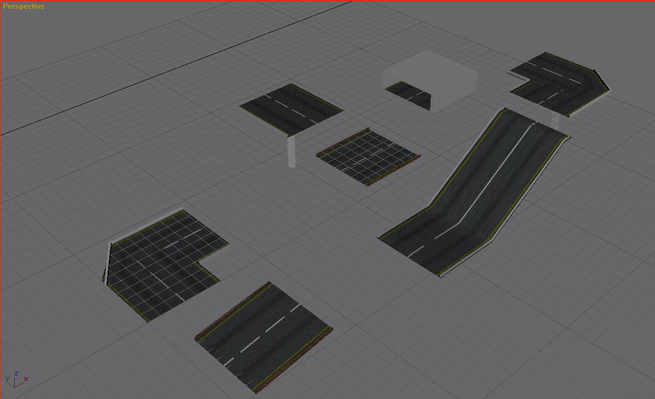Image resolution: width=655 pixels, height=399 pixels.
Task: Select the elevated road tile on the pillar
Action: click(x=291, y=107)
